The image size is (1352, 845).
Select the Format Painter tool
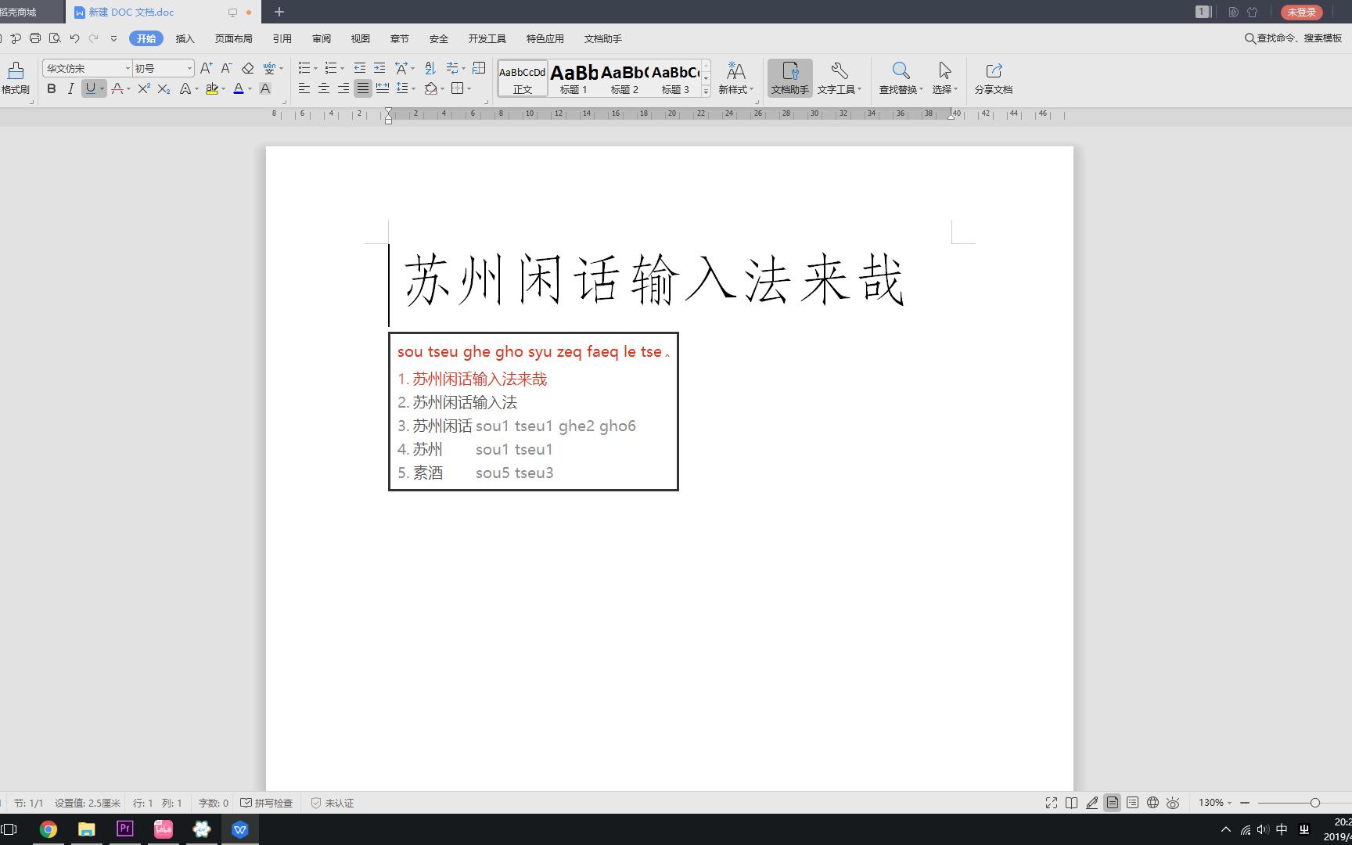tap(15, 78)
